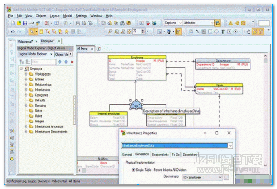Screen dimensions: 277x189
Task: Expand the Categories folder
Action: point(26,95)
